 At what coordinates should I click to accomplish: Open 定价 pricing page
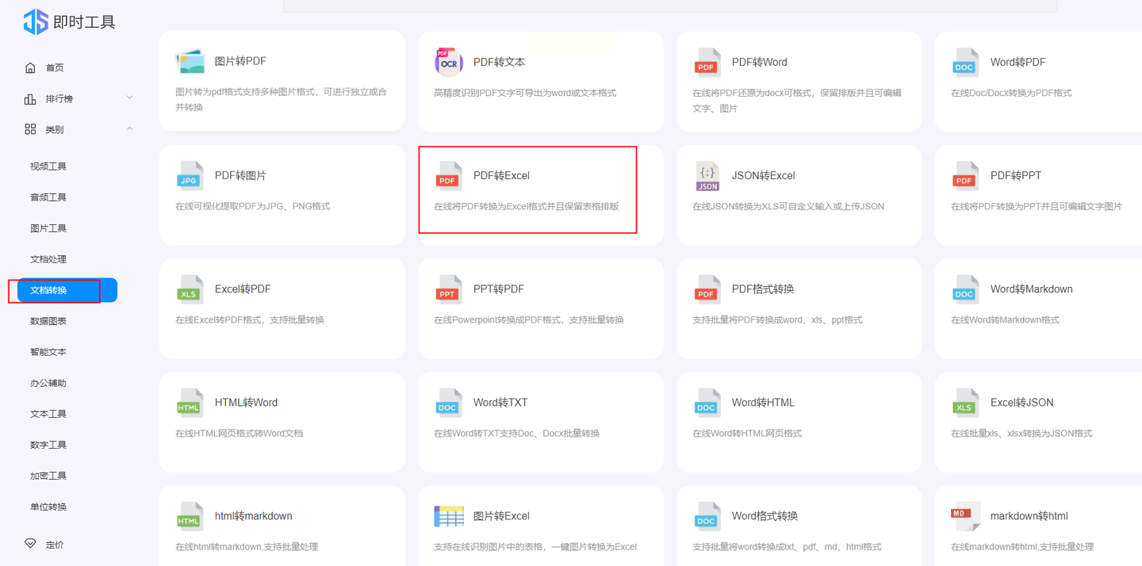point(55,545)
